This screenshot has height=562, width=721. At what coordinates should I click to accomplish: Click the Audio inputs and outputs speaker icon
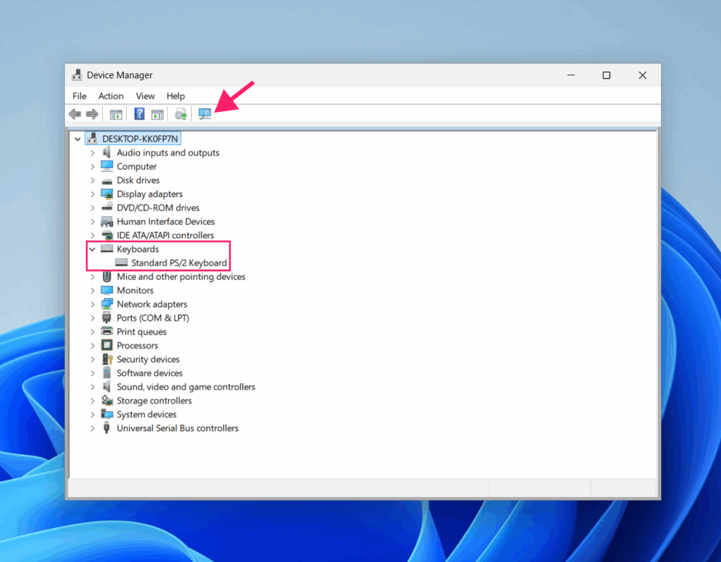coord(107,152)
